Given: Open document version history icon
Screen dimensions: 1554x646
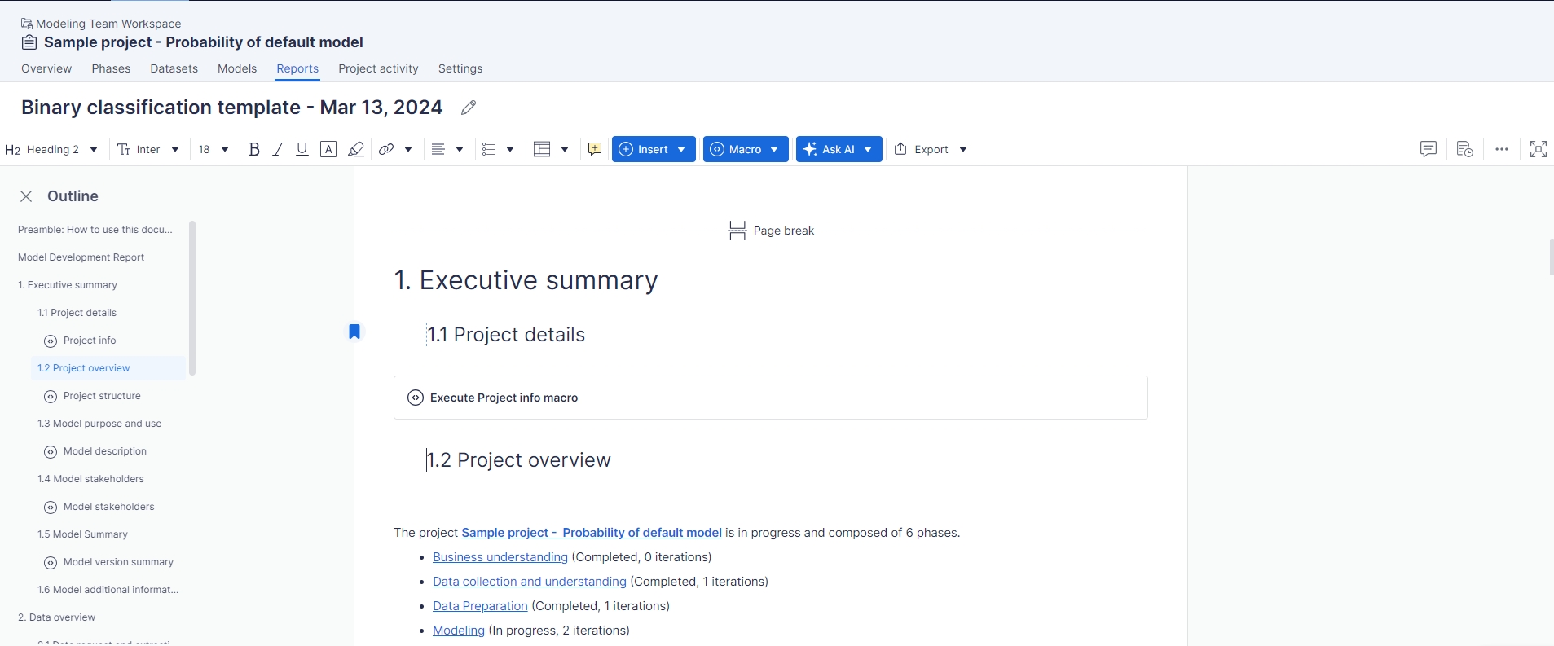Looking at the screenshot, I should tap(1464, 149).
